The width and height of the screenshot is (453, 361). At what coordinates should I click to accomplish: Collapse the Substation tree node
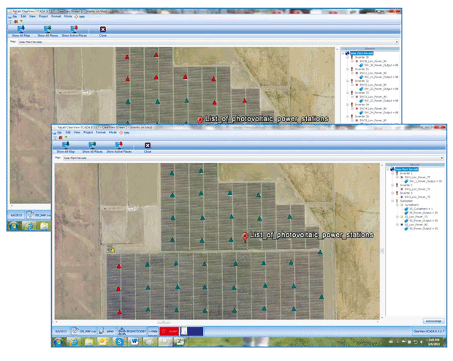tap(392, 201)
